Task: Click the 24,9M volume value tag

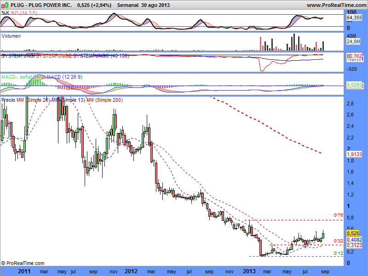Action: pos(353,41)
